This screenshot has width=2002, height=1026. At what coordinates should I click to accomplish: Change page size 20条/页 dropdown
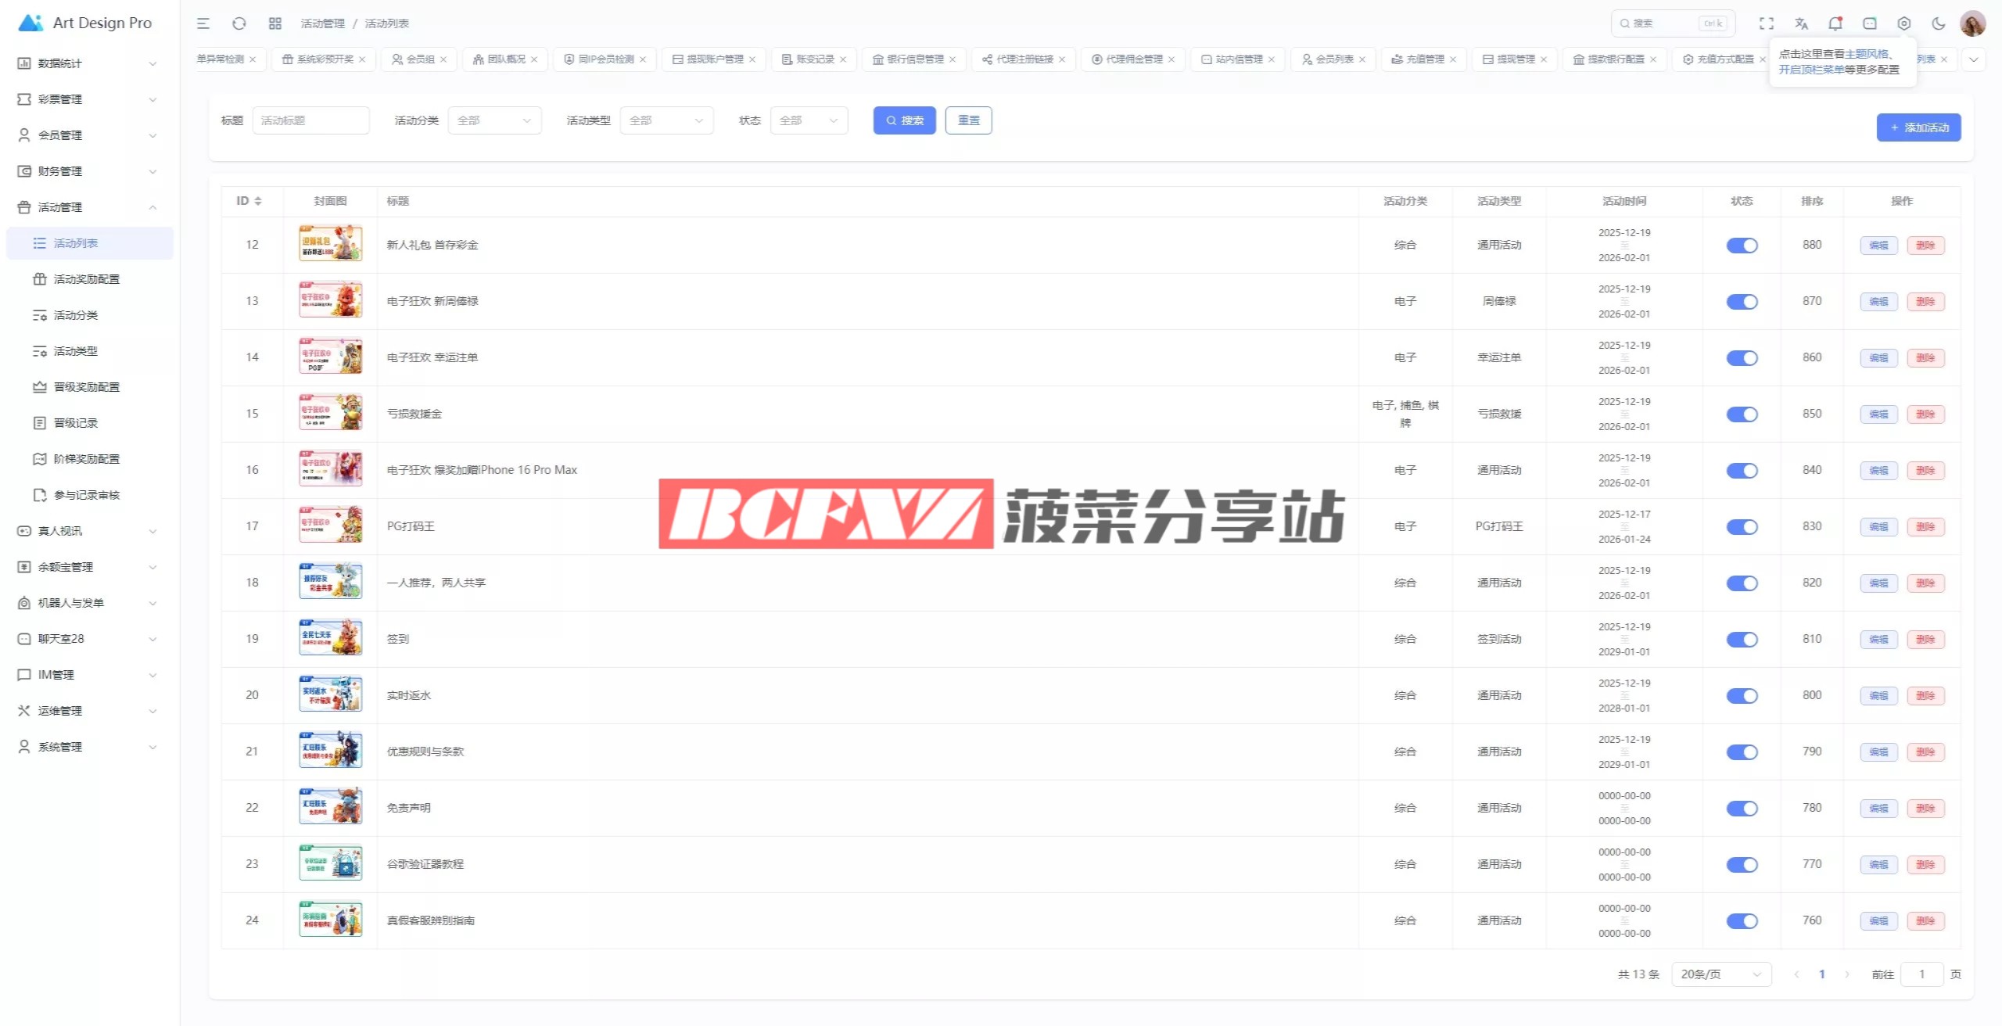[x=1720, y=974]
